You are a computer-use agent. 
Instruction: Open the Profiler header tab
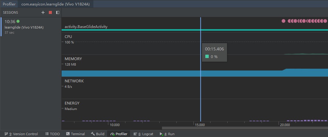tap(9, 4)
